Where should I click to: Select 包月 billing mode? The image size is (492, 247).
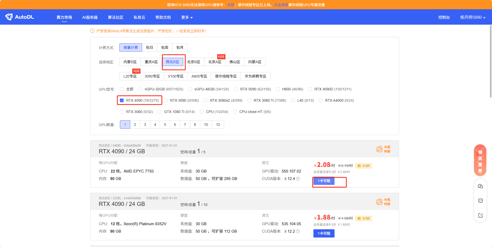click(x=180, y=47)
